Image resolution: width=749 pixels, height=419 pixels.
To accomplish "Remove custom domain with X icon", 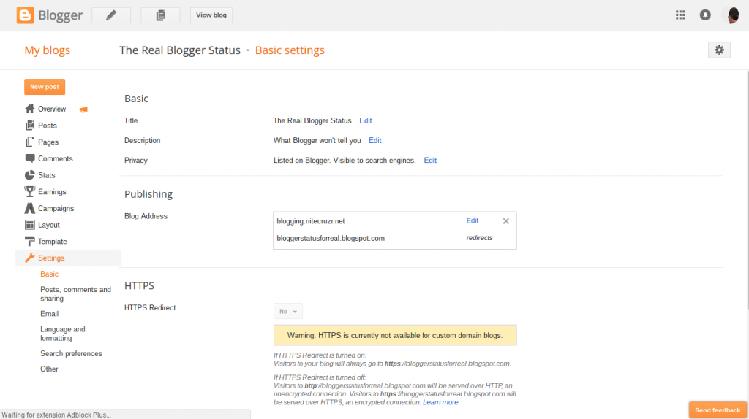I will coord(505,220).
